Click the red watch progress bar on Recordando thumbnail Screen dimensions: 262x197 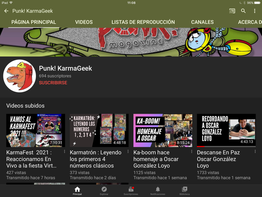point(201,147)
